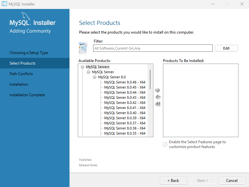
Task: Click the MySQL dolphin logo in the sidebar
Action: [x=26, y=16]
